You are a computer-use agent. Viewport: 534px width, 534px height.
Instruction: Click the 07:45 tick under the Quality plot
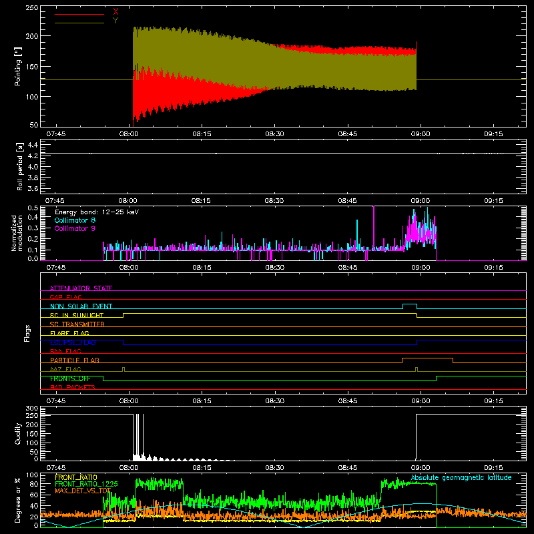(55, 468)
